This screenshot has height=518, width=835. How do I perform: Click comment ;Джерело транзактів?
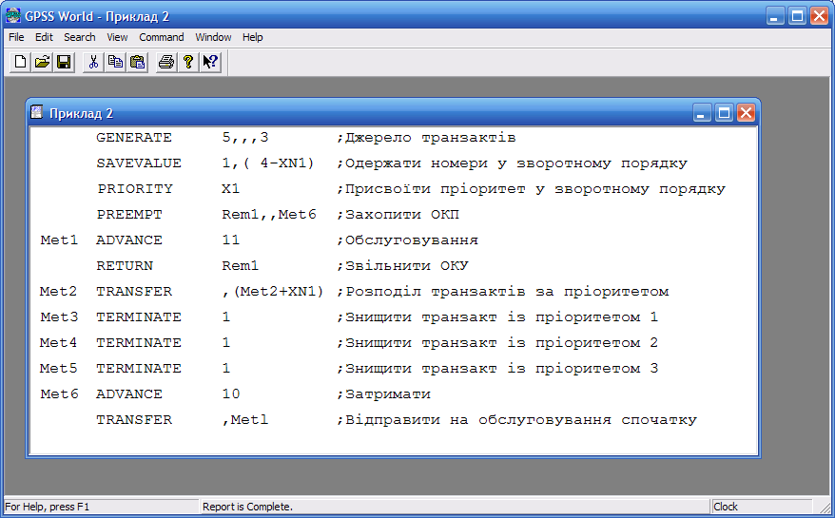426,138
